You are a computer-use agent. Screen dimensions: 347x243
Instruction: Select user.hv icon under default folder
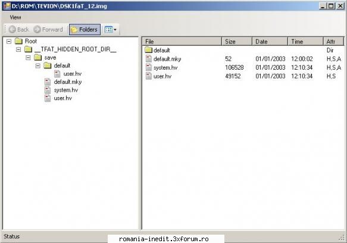point(57,74)
